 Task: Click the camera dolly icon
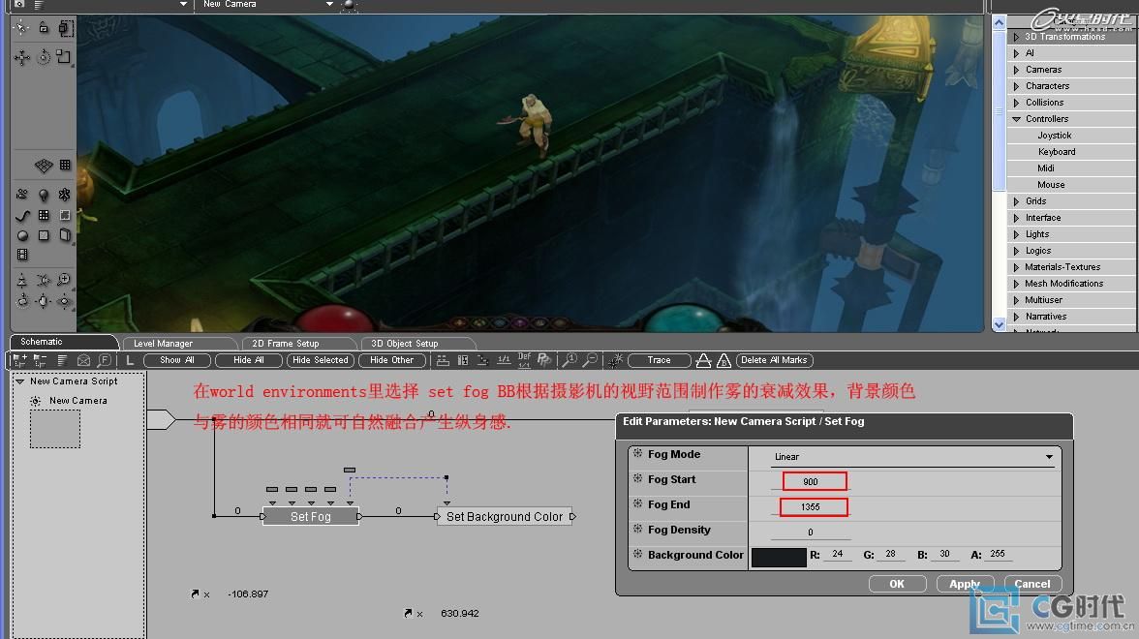tap(21, 281)
